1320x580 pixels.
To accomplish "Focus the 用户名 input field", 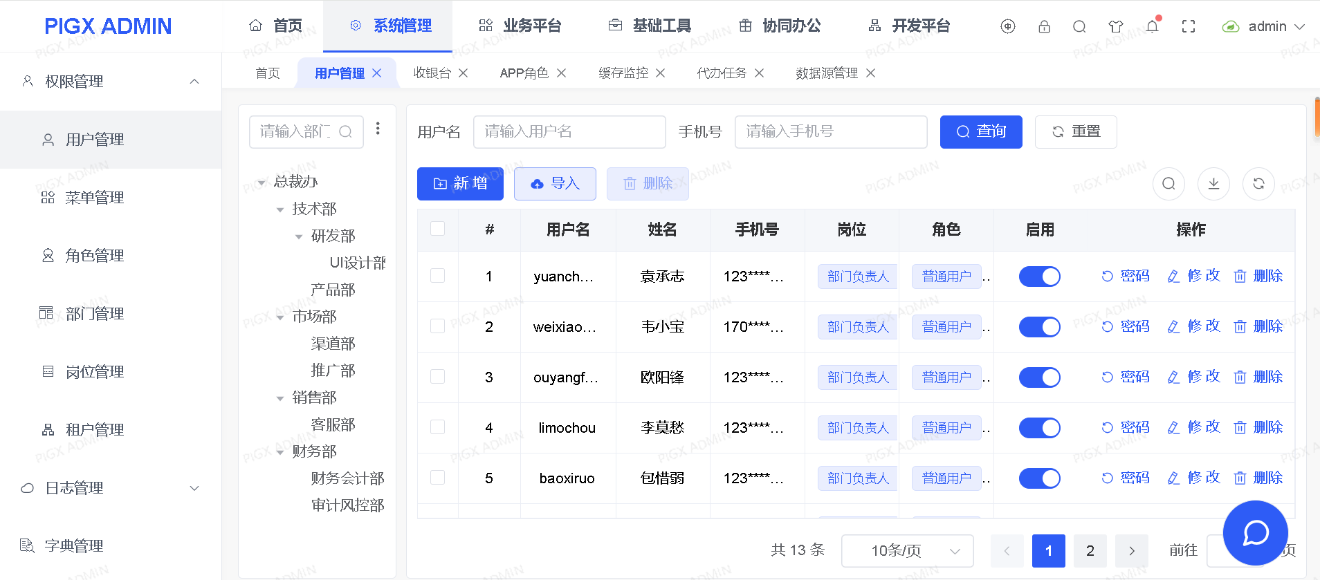I will [x=569, y=131].
